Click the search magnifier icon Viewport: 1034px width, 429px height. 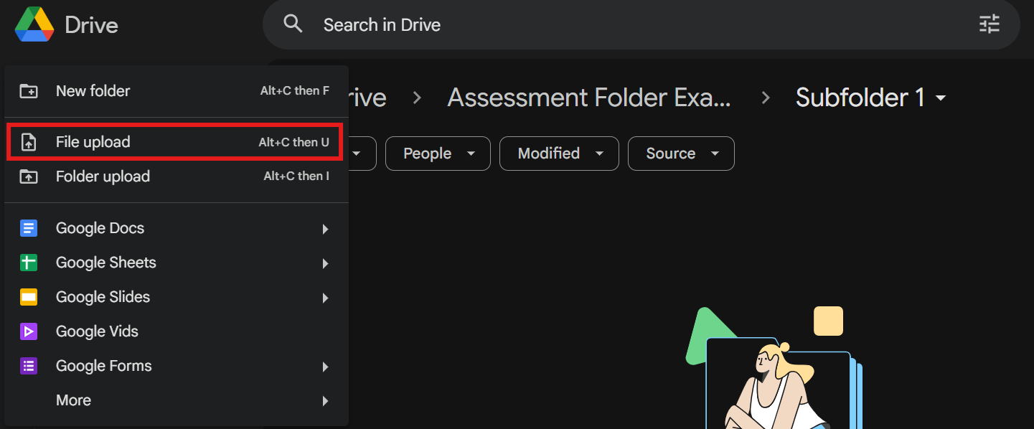click(293, 24)
